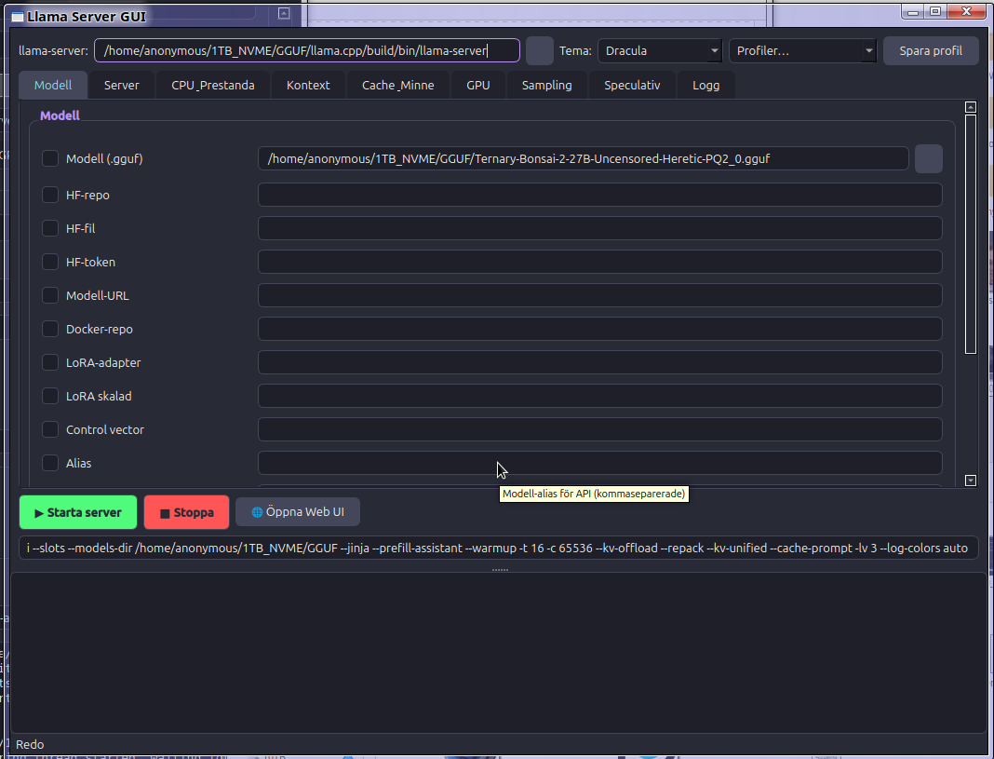Open the GPU tab

coord(478,85)
